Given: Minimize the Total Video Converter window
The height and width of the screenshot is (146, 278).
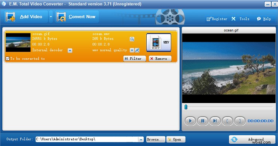Looking at the screenshot, I should 268,4.
